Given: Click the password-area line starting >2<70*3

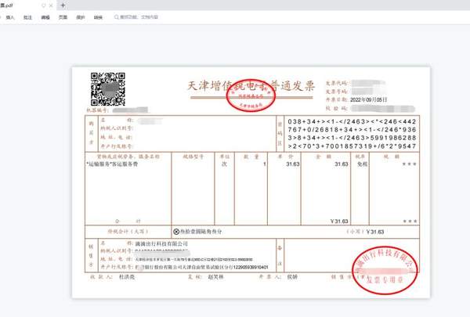Looking at the screenshot, I should [x=352, y=146].
